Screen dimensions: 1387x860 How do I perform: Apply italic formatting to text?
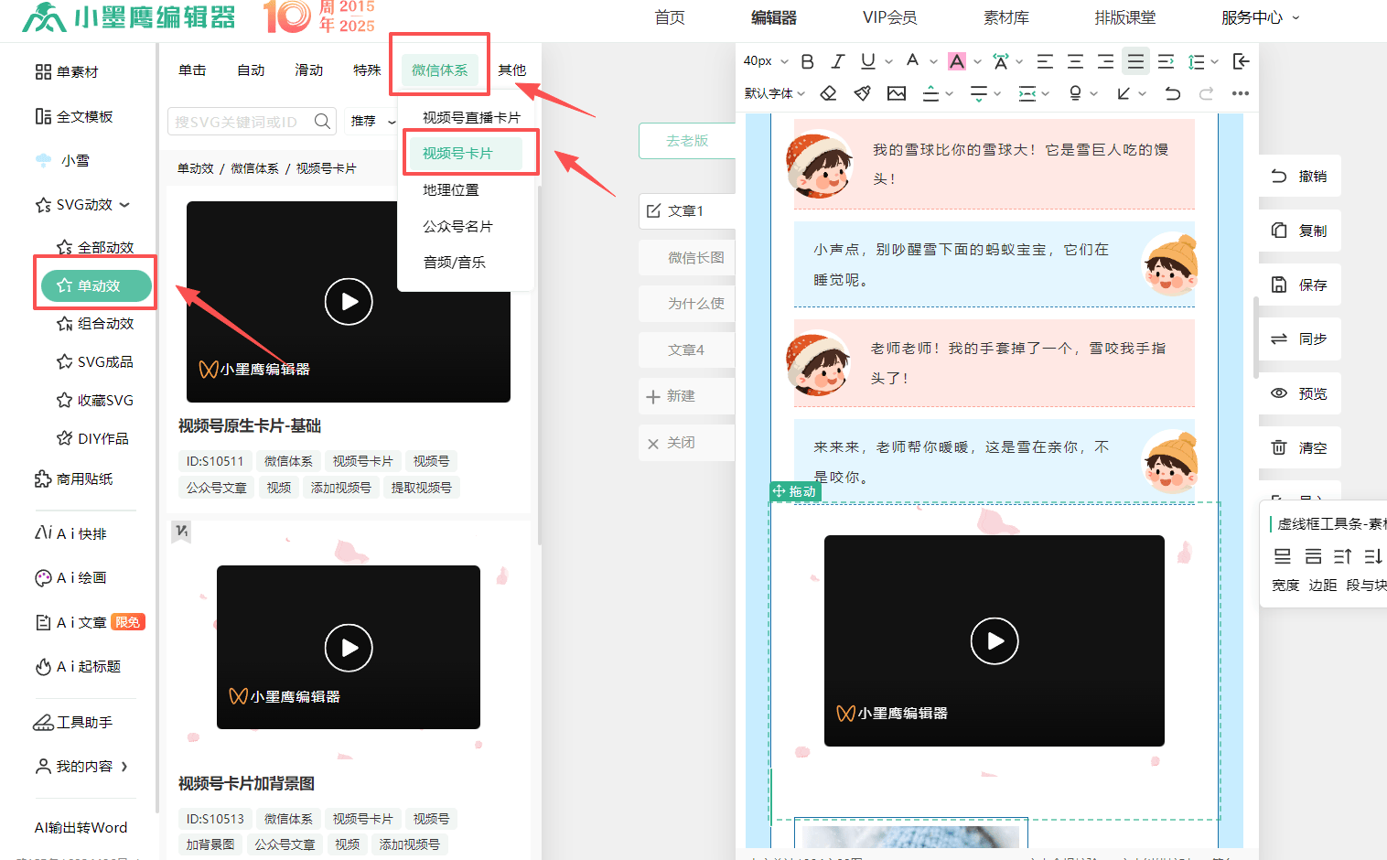[837, 61]
